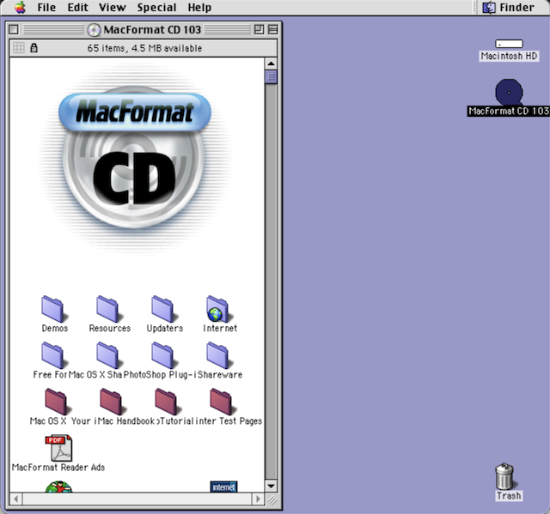Open the MacFormat Reader Ads PDF
The image size is (550, 514).
pyautogui.click(x=58, y=448)
